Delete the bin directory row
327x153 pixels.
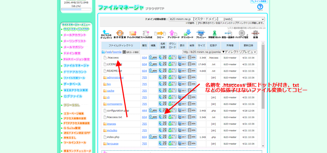192,84
